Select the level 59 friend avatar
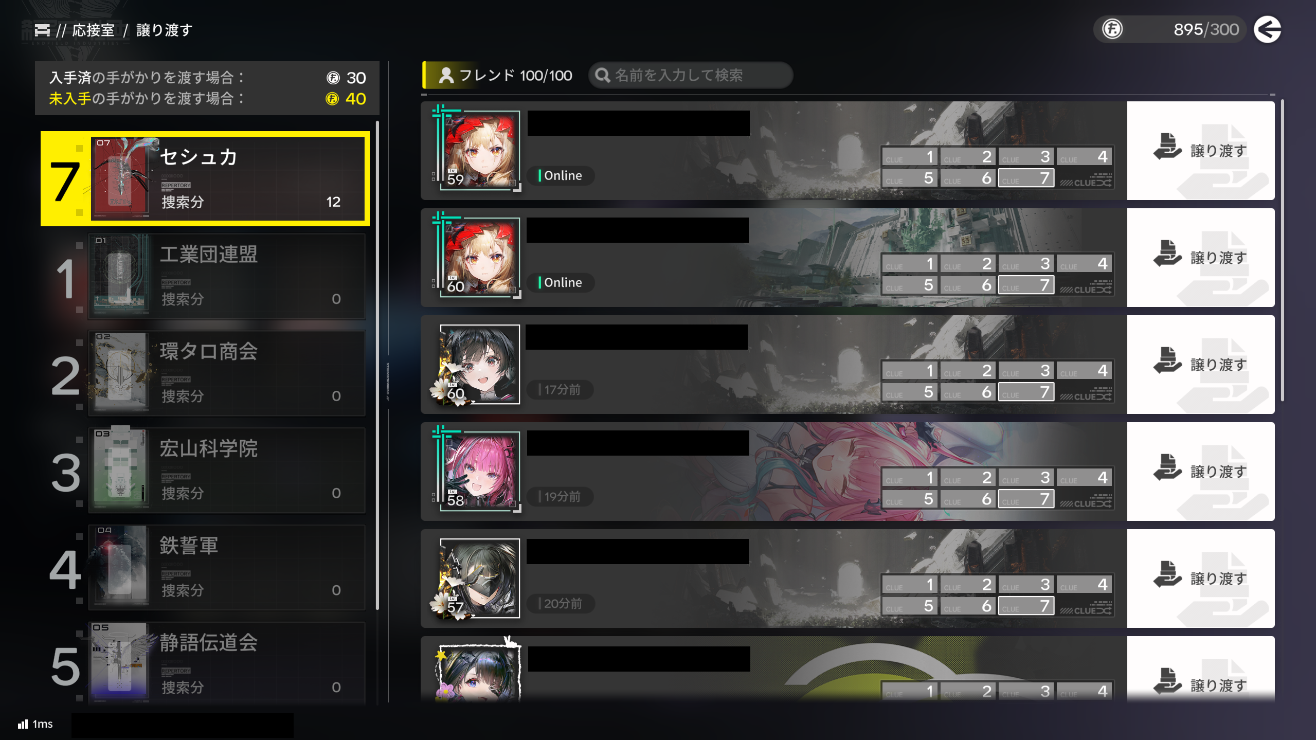The width and height of the screenshot is (1316, 740). pyautogui.click(x=480, y=150)
